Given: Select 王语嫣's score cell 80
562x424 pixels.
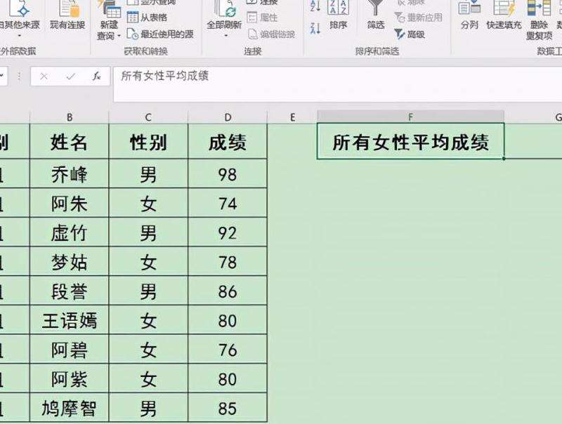Looking at the screenshot, I should tap(228, 321).
